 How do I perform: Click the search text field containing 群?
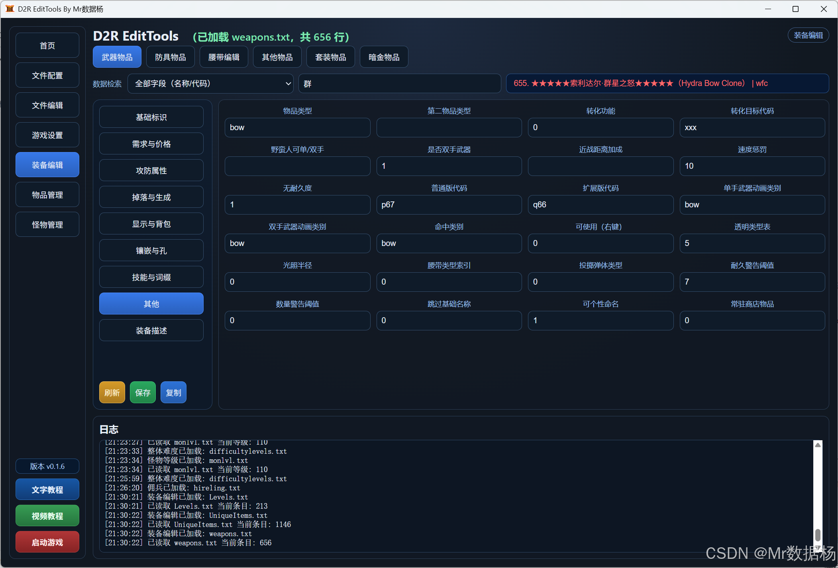tap(399, 84)
